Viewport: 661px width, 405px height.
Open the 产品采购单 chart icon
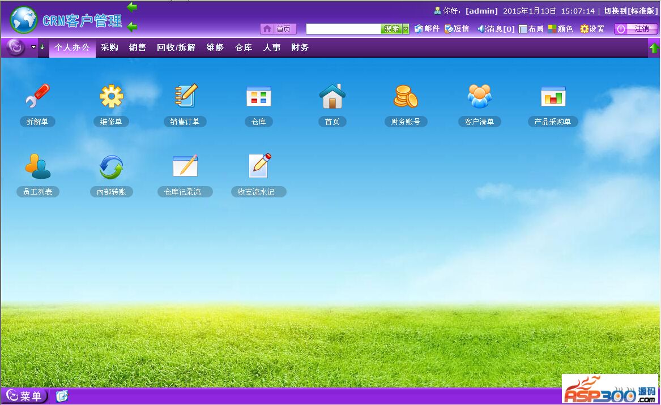point(553,97)
